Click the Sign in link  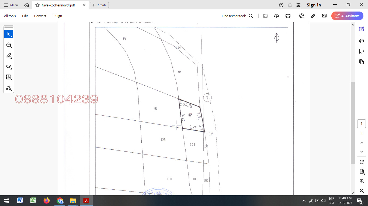tap(314, 5)
